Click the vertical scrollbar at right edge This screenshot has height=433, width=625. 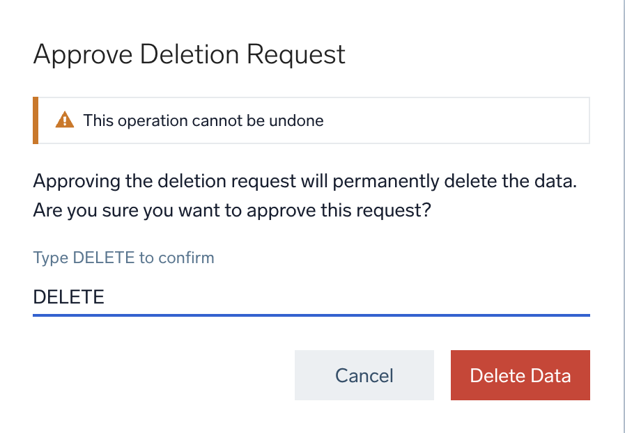tap(623, 209)
